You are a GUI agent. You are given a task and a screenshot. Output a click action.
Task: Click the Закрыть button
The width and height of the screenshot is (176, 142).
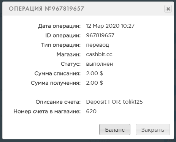click(153, 129)
